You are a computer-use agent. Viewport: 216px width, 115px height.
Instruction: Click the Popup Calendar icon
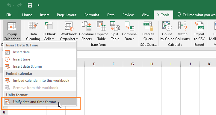click(12, 26)
